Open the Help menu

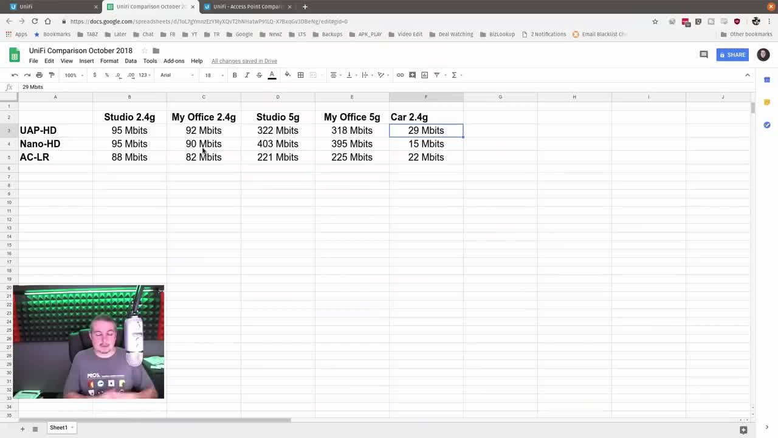coord(196,61)
